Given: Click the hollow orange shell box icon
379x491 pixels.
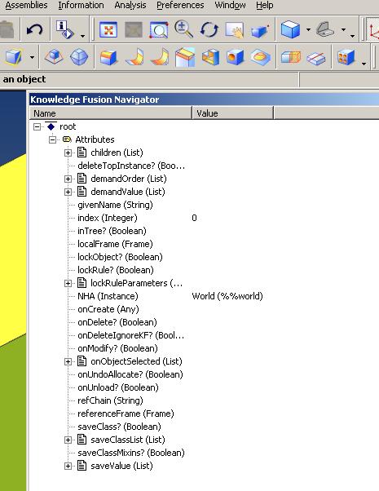Looking at the screenshot, I should 210,57.
